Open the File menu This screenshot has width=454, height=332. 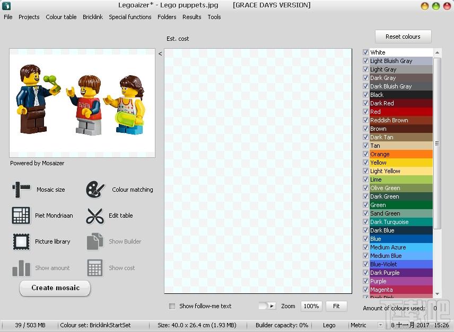(8, 17)
